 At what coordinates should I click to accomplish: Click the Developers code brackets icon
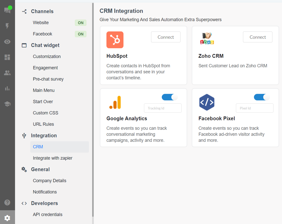[x=24, y=203]
